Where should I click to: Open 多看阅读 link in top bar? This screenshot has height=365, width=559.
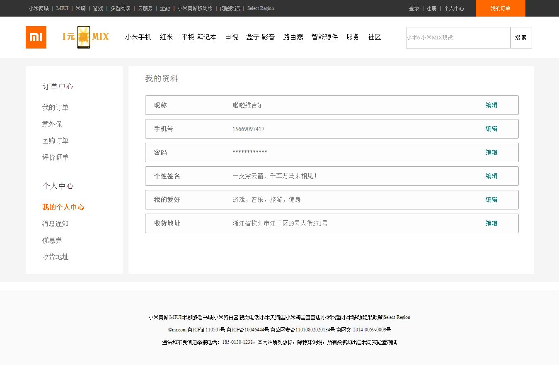(x=120, y=8)
